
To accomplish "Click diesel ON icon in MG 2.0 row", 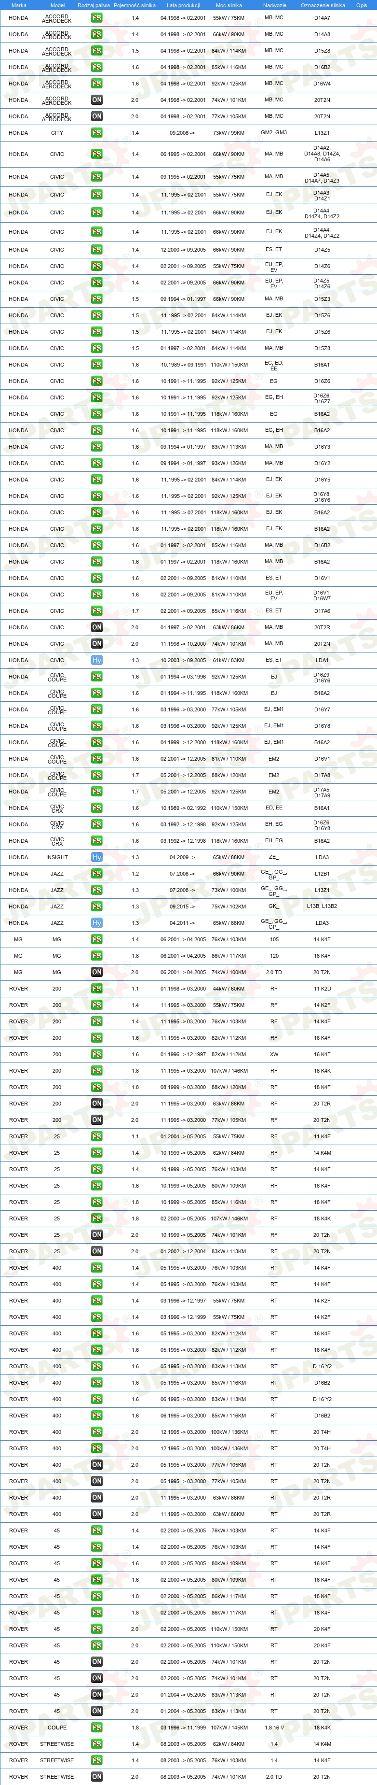I will 97,972.
